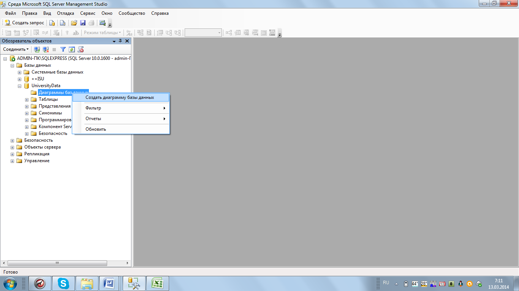Open Windows Explorer folders taskbar icon
This screenshot has height=291, width=519.
pyautogui.click(x=87, y=283)
